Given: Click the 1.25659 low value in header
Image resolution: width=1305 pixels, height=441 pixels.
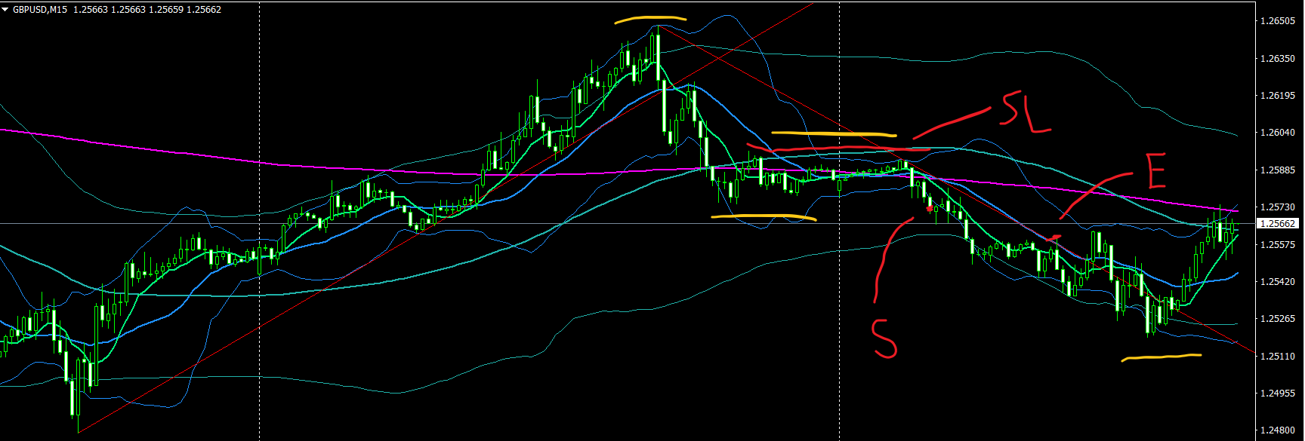Looking at the screenshot, I should (x=166, y=10).
